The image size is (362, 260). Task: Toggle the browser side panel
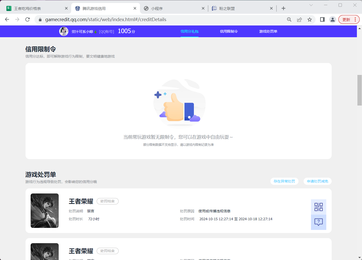[322, 20]
